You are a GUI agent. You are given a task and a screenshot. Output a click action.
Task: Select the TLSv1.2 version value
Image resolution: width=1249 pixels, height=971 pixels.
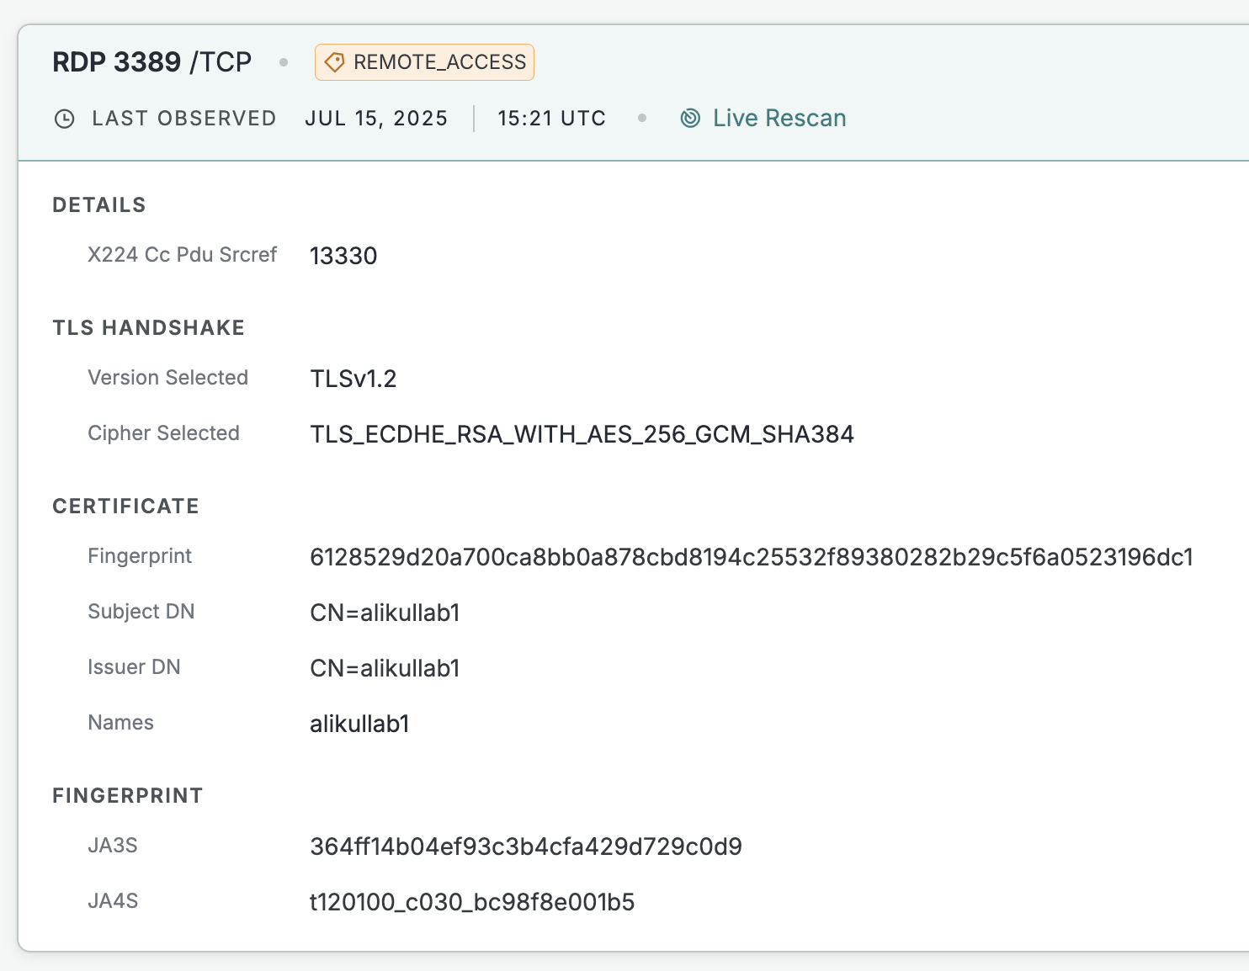coord(353,379)
